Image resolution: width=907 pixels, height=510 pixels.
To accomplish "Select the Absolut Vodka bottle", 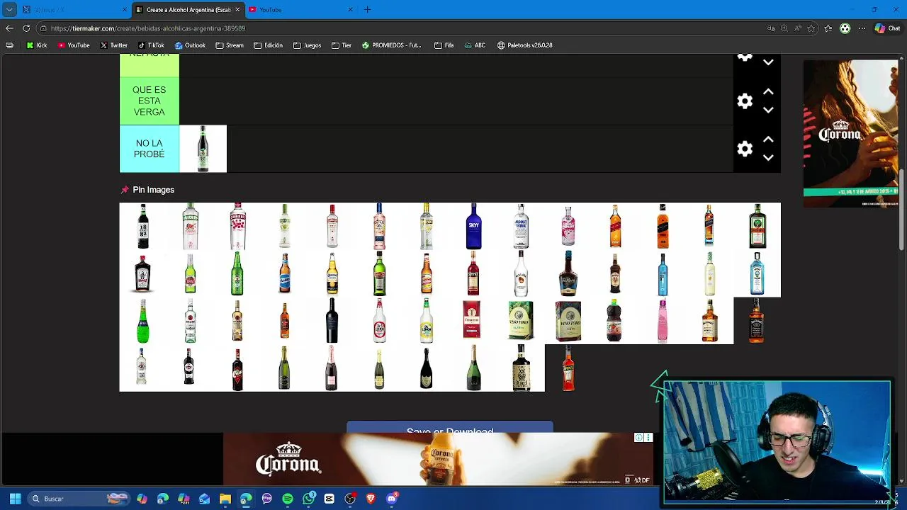I will (x=521, y=226).
